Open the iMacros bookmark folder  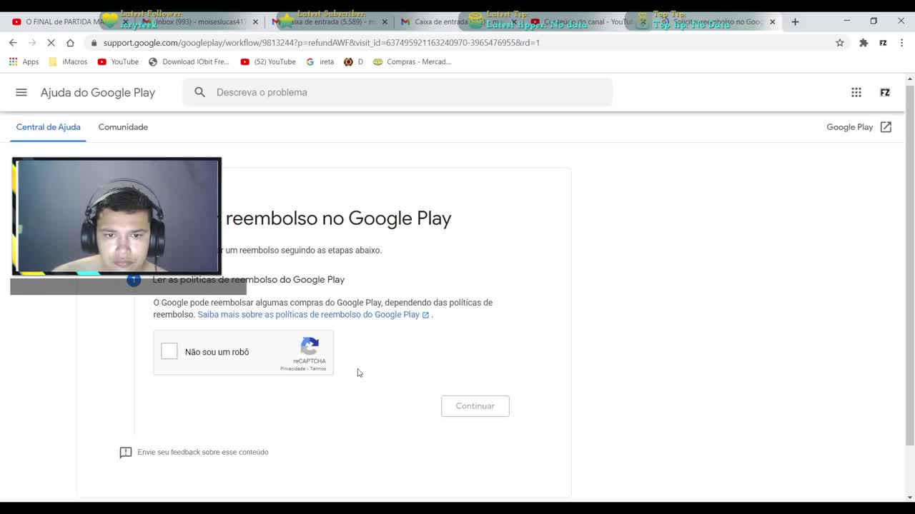coord(68,62)
